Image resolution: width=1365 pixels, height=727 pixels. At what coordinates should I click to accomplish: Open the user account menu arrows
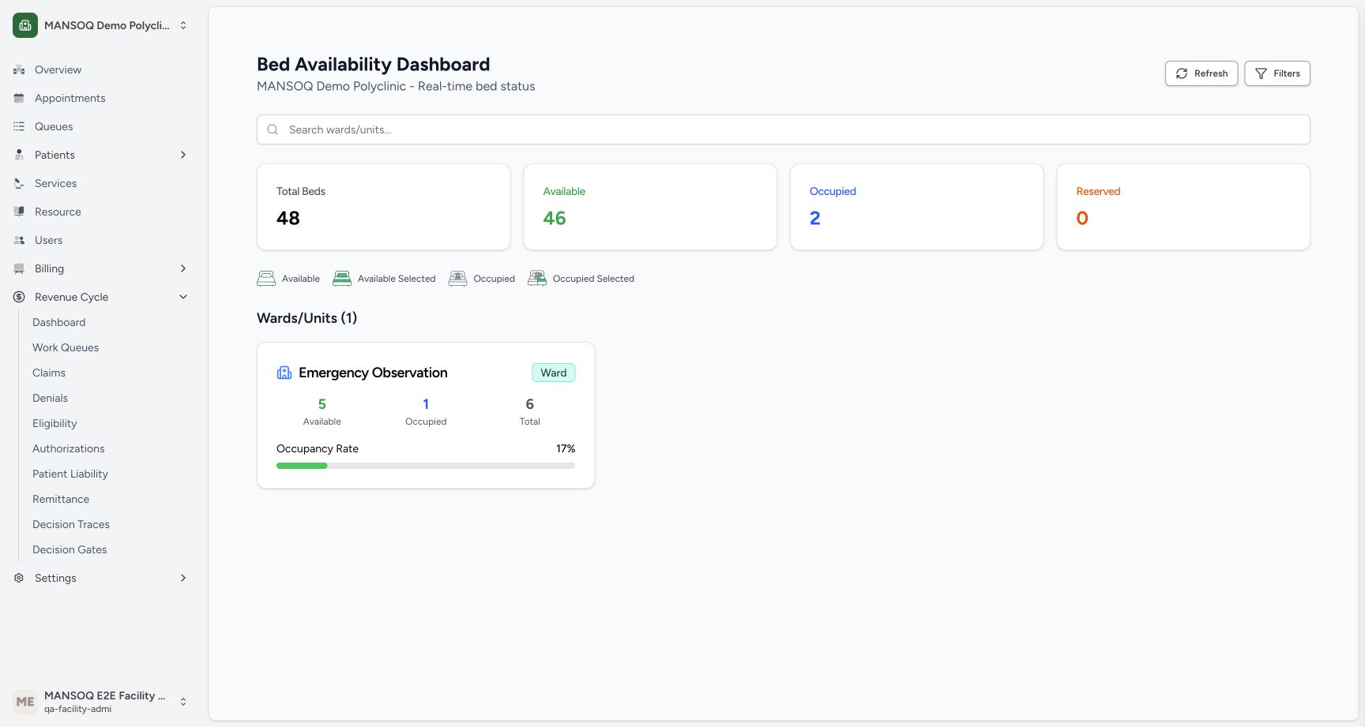tap(183, 702)
